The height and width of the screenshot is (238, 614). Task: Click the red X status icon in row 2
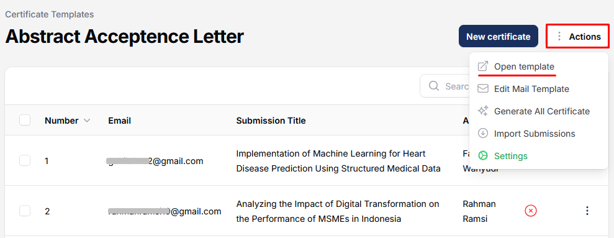[x=531, y=211]
